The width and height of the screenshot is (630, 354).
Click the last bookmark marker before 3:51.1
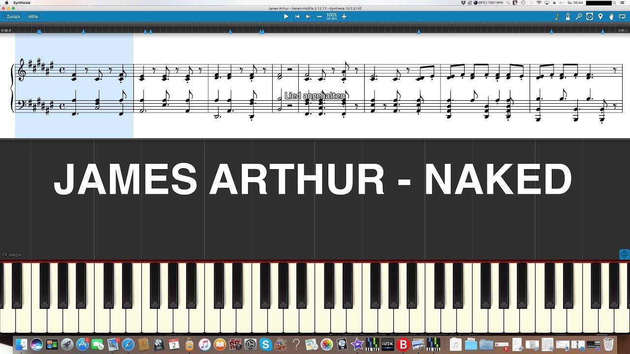tap(602, 31)
